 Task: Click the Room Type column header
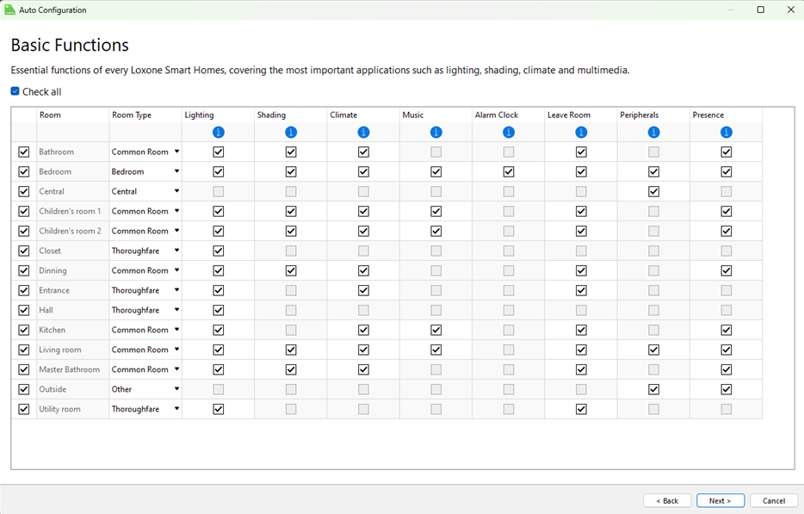pos(132,115)
